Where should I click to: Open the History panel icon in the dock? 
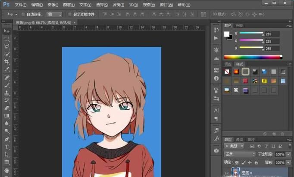[x=216, y=30]
